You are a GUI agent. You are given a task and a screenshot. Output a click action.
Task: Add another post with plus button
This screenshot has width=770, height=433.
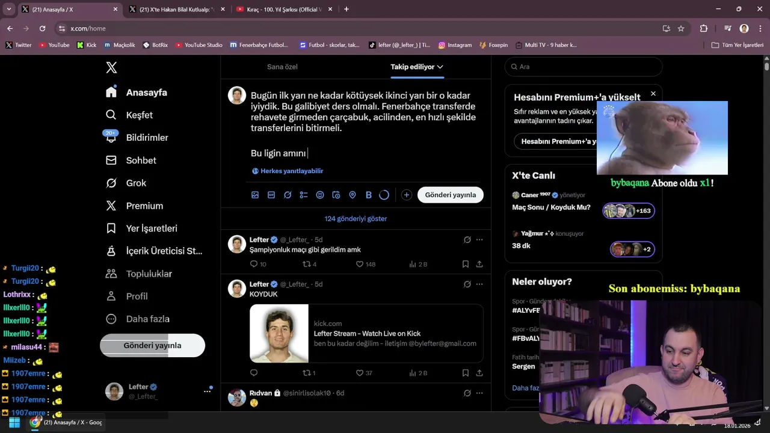407,195
